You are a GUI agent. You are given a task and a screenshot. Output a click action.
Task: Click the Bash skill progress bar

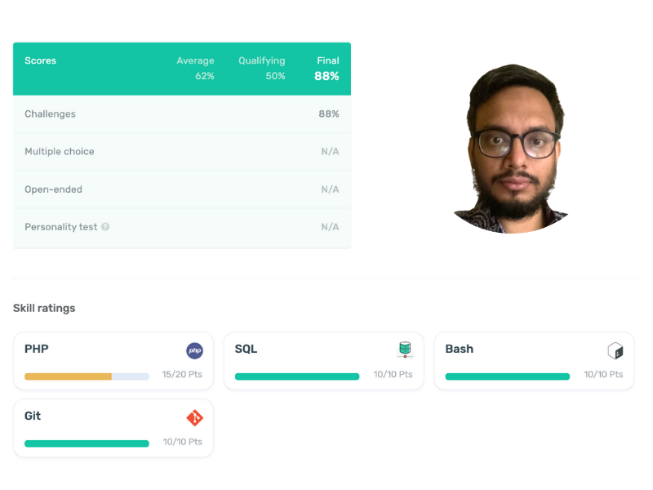(x=507, y=376)
